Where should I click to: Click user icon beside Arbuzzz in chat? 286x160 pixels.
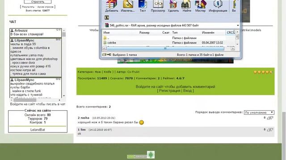12,31
